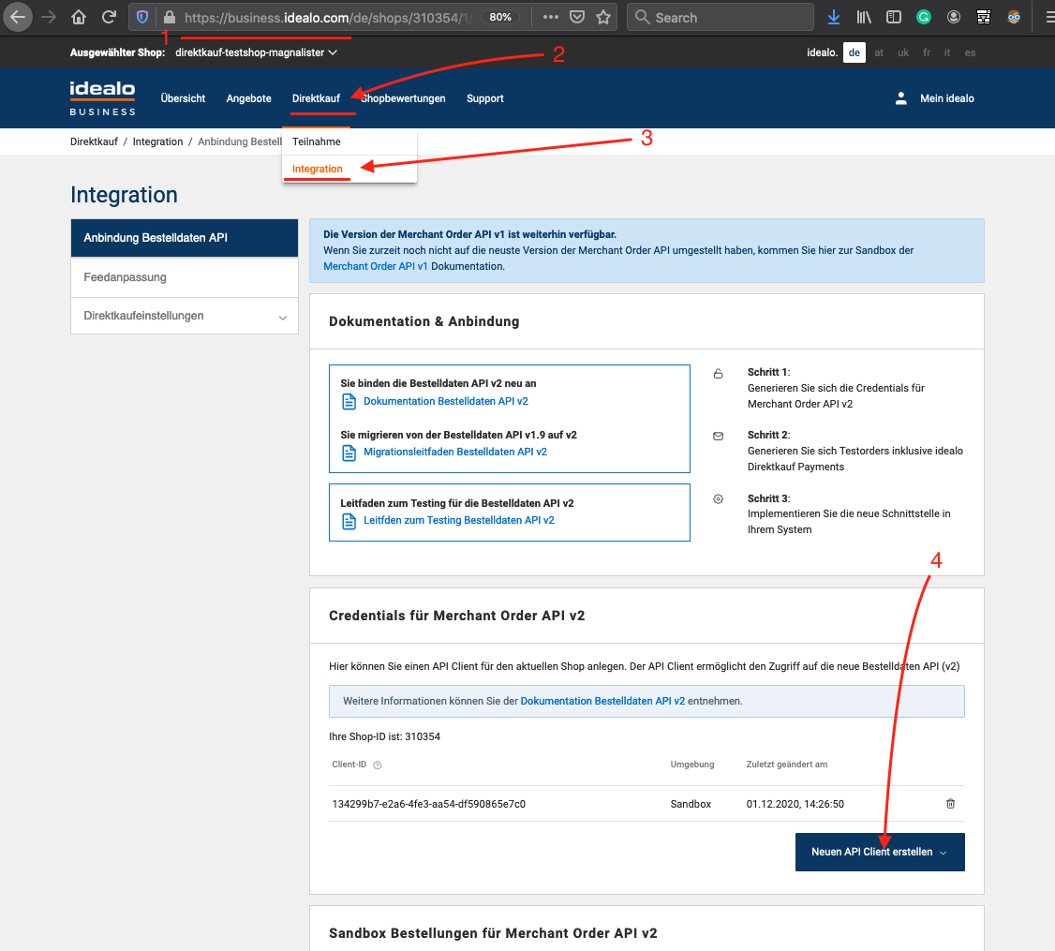Click the browser URL address field
This screenshot has height=951, width=1055.
tap(328, 18)
